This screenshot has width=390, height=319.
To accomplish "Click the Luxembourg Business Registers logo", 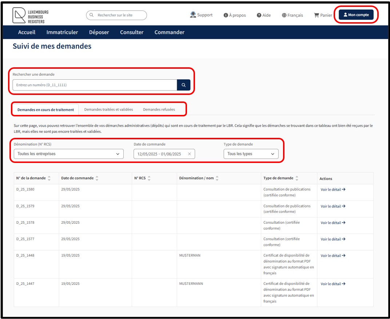I will pyautogui.click(x=31, y=15).
